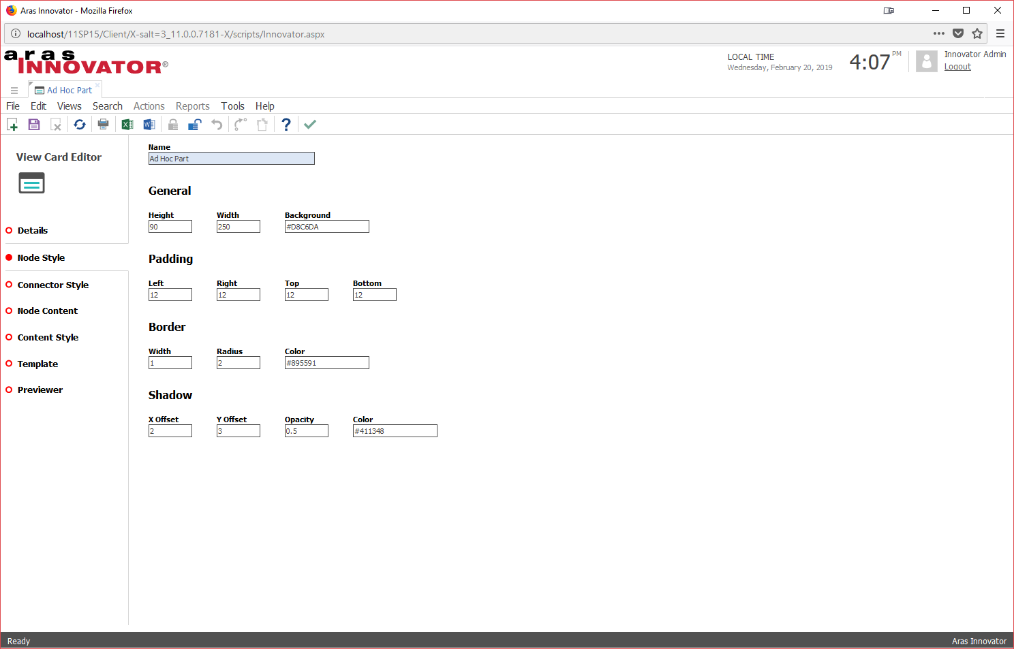1014x649 pixels.
Task: Click the Shadow X Offset field
Action: [x=170, y=431]
